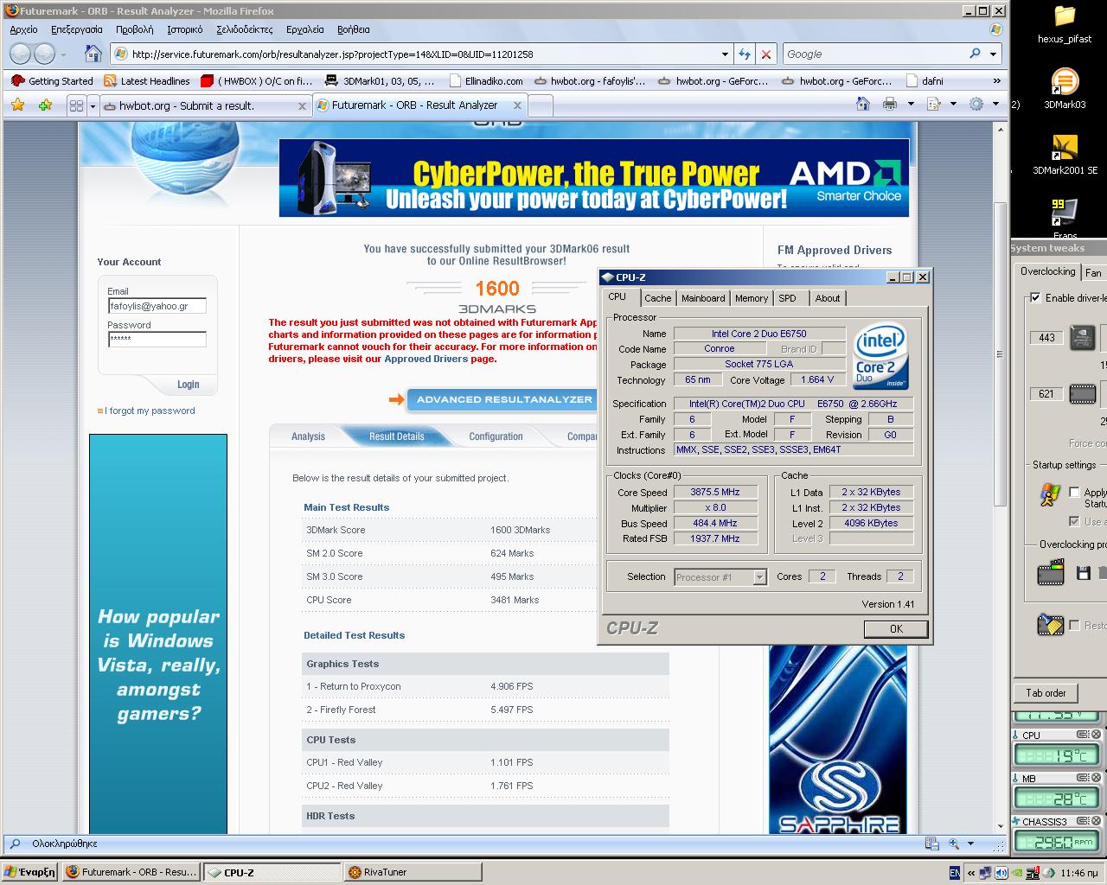Screen dimensions: 1107x885
Task: Toggle the Restore checkbox beside the broom icon
Action: pos(1074,625)
